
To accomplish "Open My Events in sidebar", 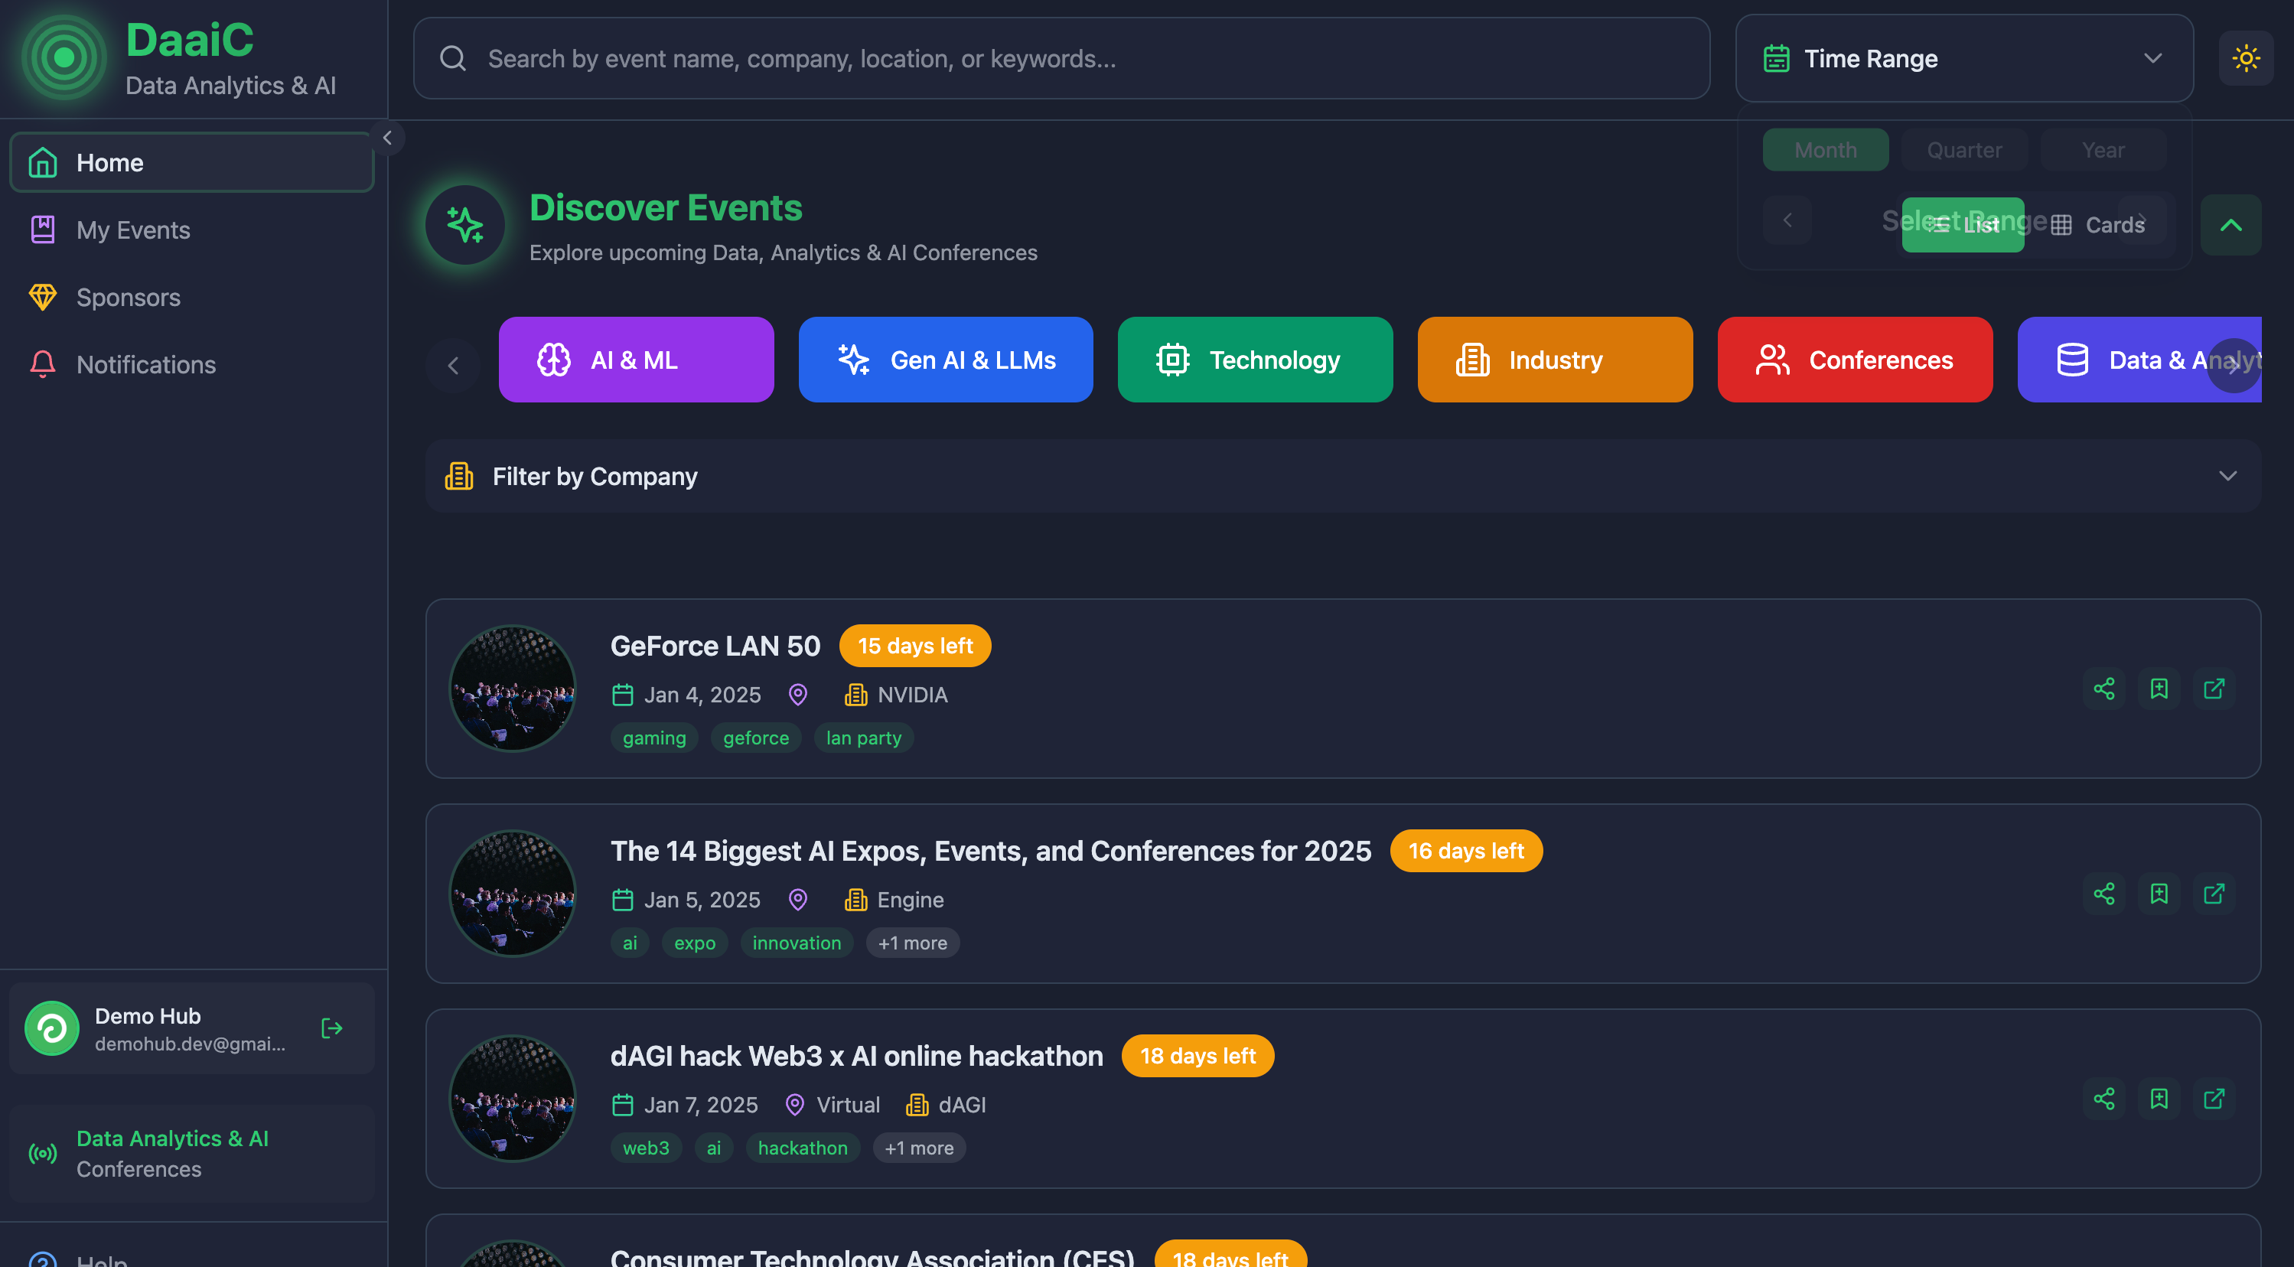I will pyautogui.click(x=134, y=230).
